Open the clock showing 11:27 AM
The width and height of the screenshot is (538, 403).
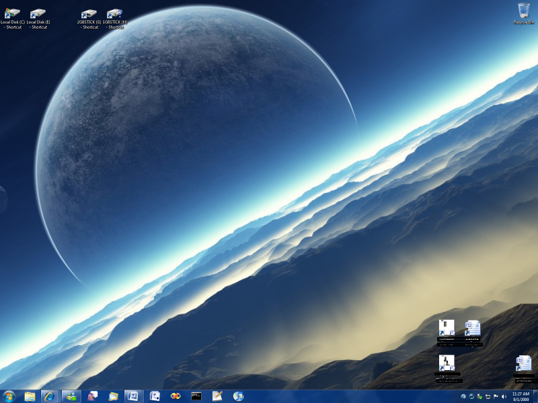click(x=521, y=396)
